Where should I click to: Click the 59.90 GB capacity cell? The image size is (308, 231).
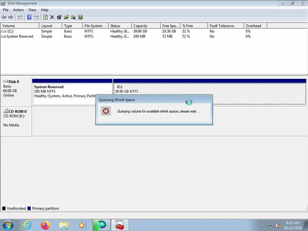pos(140,31)
